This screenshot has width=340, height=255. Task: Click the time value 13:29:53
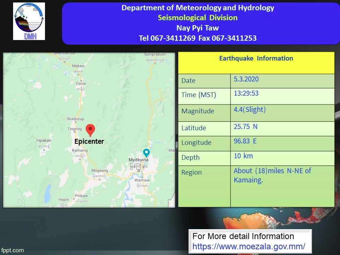[246, 93]
